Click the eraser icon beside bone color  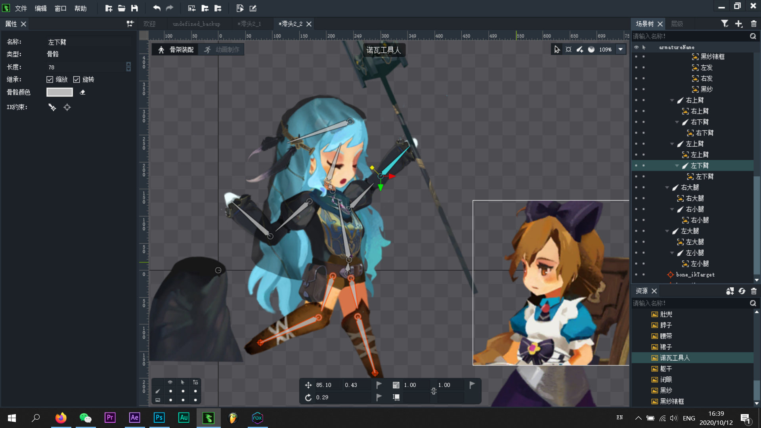coord(82,92)
